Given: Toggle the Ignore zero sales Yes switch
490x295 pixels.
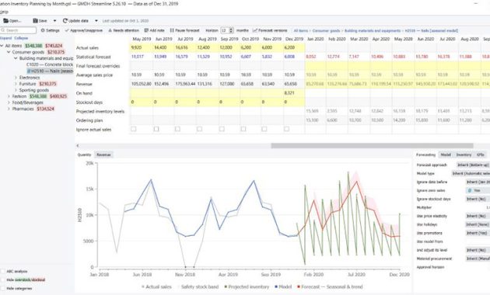Looking at the screenshot, I should [x=478, y=190].
